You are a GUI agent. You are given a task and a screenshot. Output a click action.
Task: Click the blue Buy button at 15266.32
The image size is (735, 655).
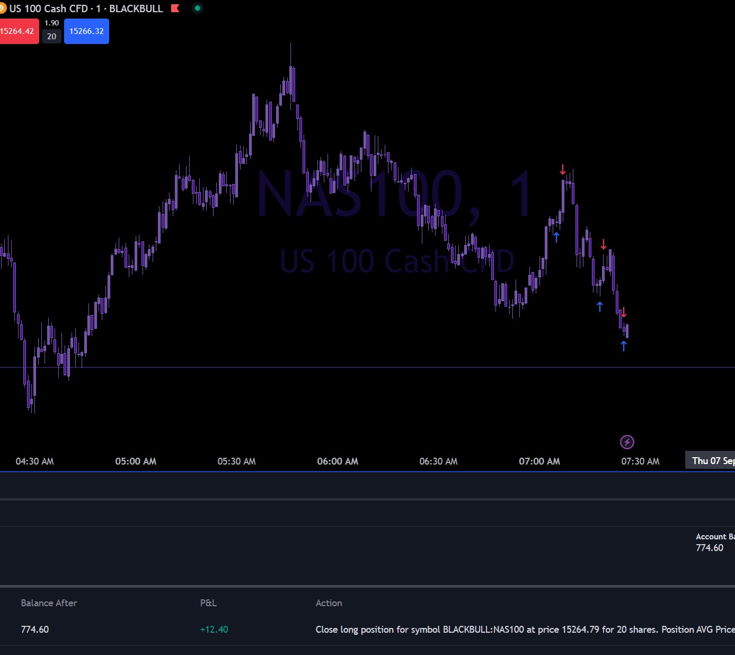pos(86,31)
